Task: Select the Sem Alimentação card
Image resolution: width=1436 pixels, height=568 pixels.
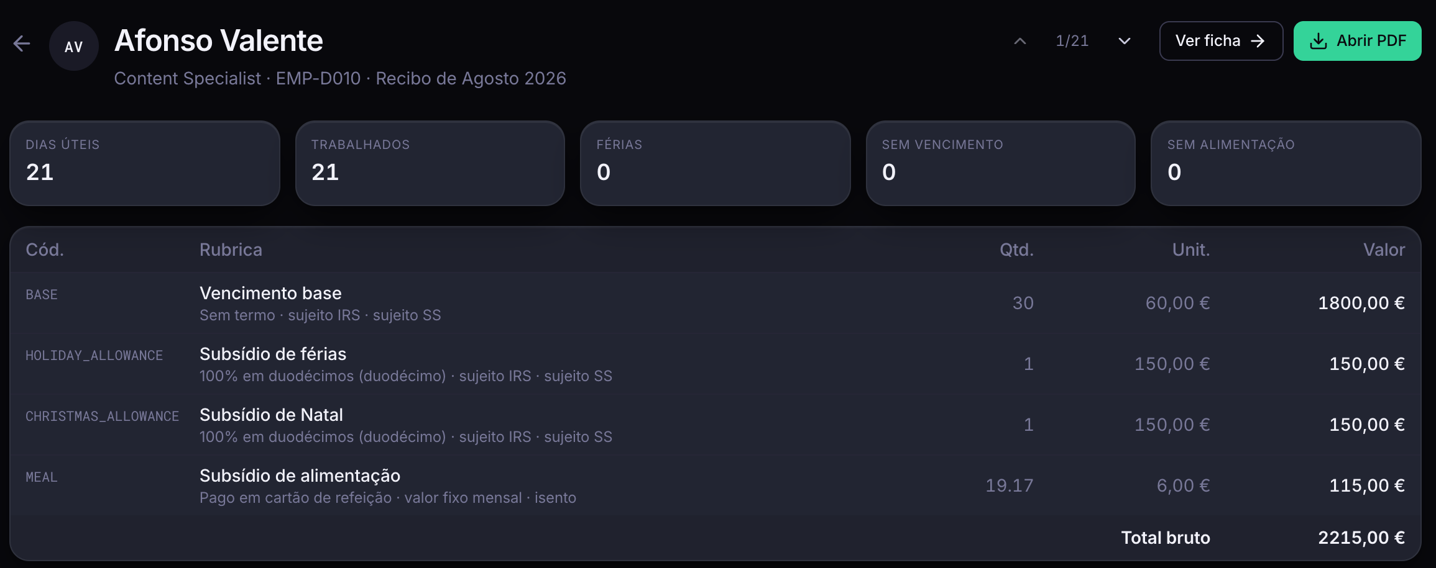Action: (x=1286, y=163)
